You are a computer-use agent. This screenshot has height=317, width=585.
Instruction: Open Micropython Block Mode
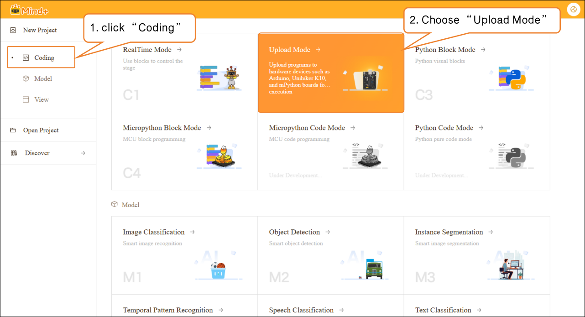pyautogui.click(x=162, y=128)
